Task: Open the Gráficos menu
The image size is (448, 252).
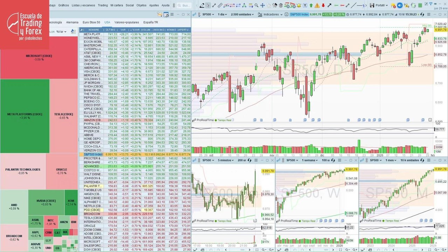Action: (x=64, y=5)
